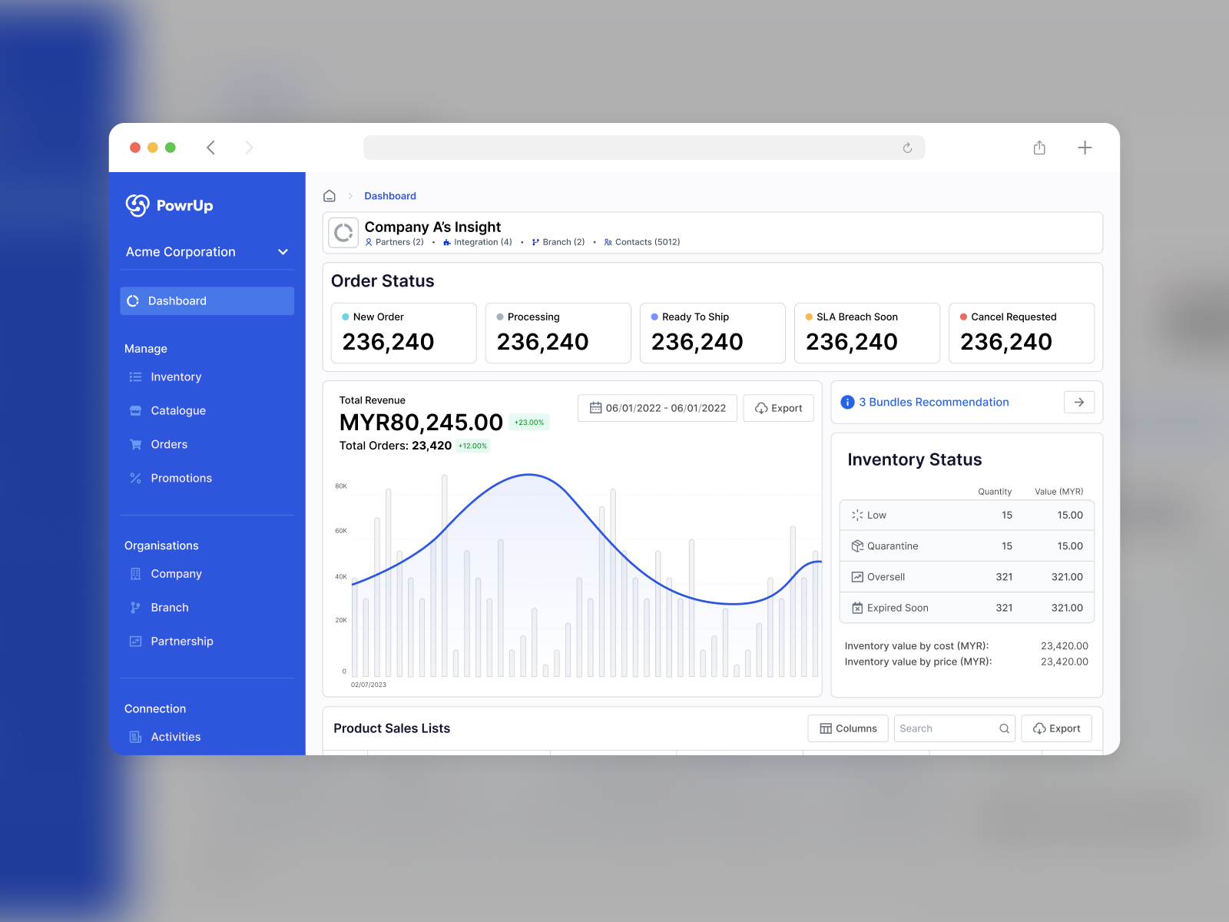Click the browser address bar
This screenshot has height=922, width=1229.
point(644,148)
